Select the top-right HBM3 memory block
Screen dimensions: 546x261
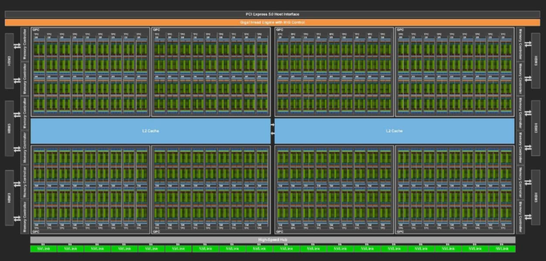click(x=536, y=61)
